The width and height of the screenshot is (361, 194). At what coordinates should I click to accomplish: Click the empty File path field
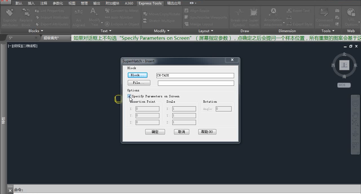click(x=196, y=83)
